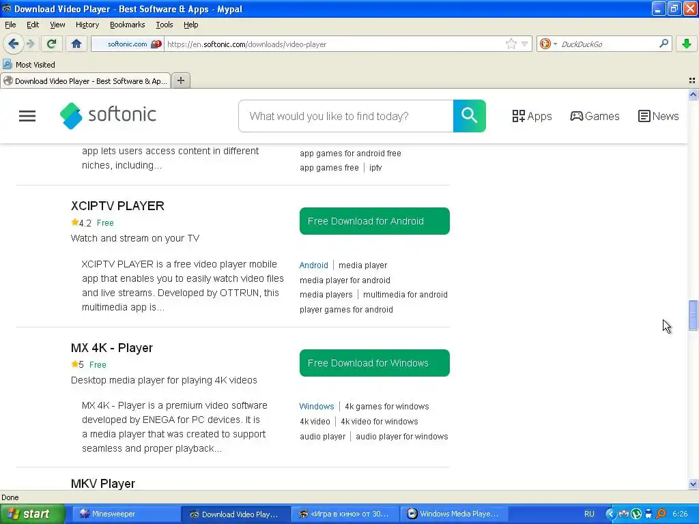Bookmark this page with the star icon

pos(511,44)
